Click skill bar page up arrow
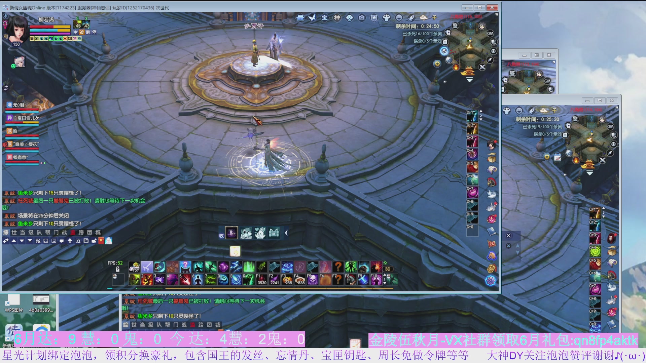Viewport: 646px width, 363px height. coord(385,275)
